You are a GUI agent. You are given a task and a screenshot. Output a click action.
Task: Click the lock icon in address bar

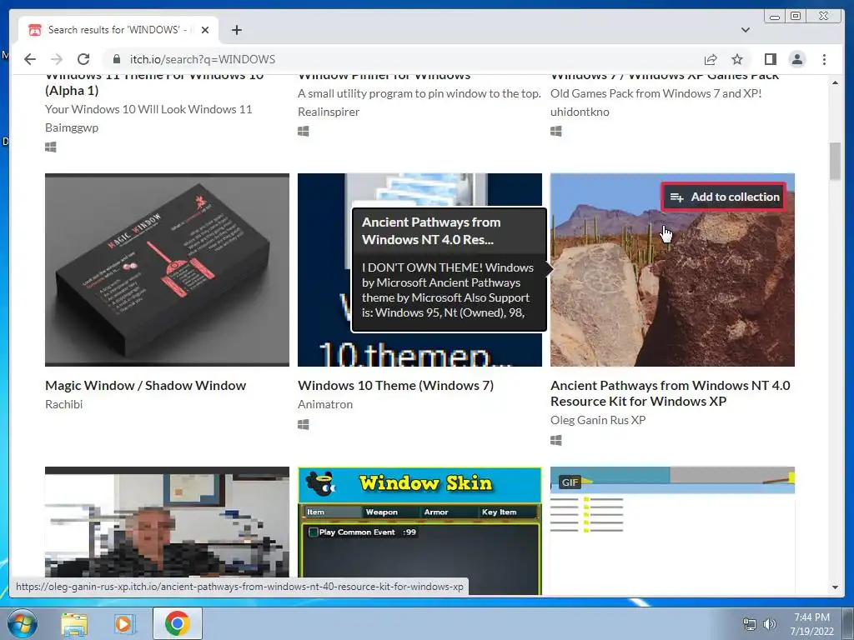[116, 59]
